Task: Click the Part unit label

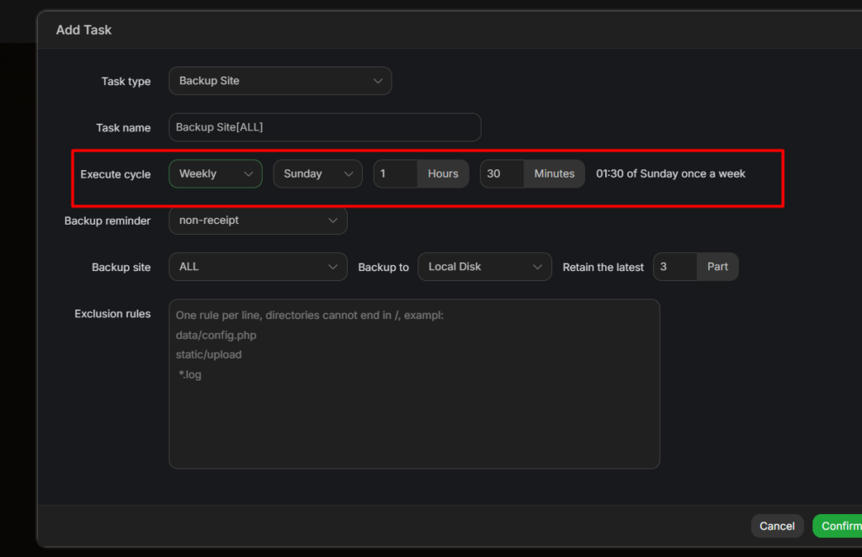Action: coord(717,267)
